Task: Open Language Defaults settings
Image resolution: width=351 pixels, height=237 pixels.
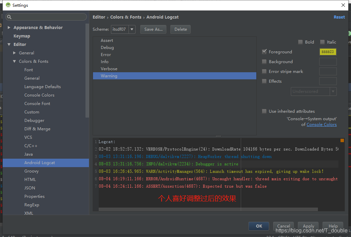Action: 43,87
